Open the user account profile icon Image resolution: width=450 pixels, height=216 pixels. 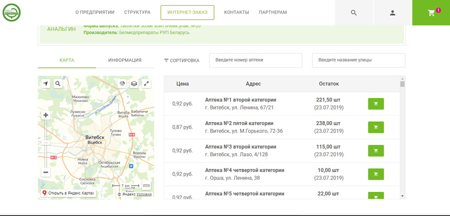(392, 13)
